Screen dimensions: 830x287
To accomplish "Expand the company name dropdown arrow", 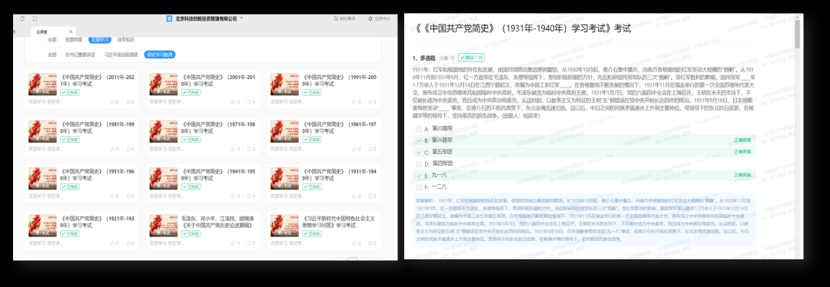I will click(241, 18).
